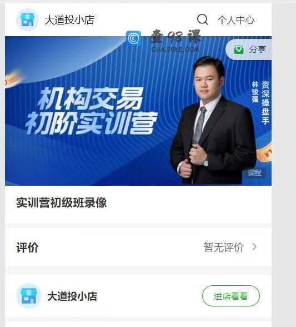Click the search magnifier icon
Viewport: 296px width, 327px height.
pyautogui.click(x=203, y=19)
